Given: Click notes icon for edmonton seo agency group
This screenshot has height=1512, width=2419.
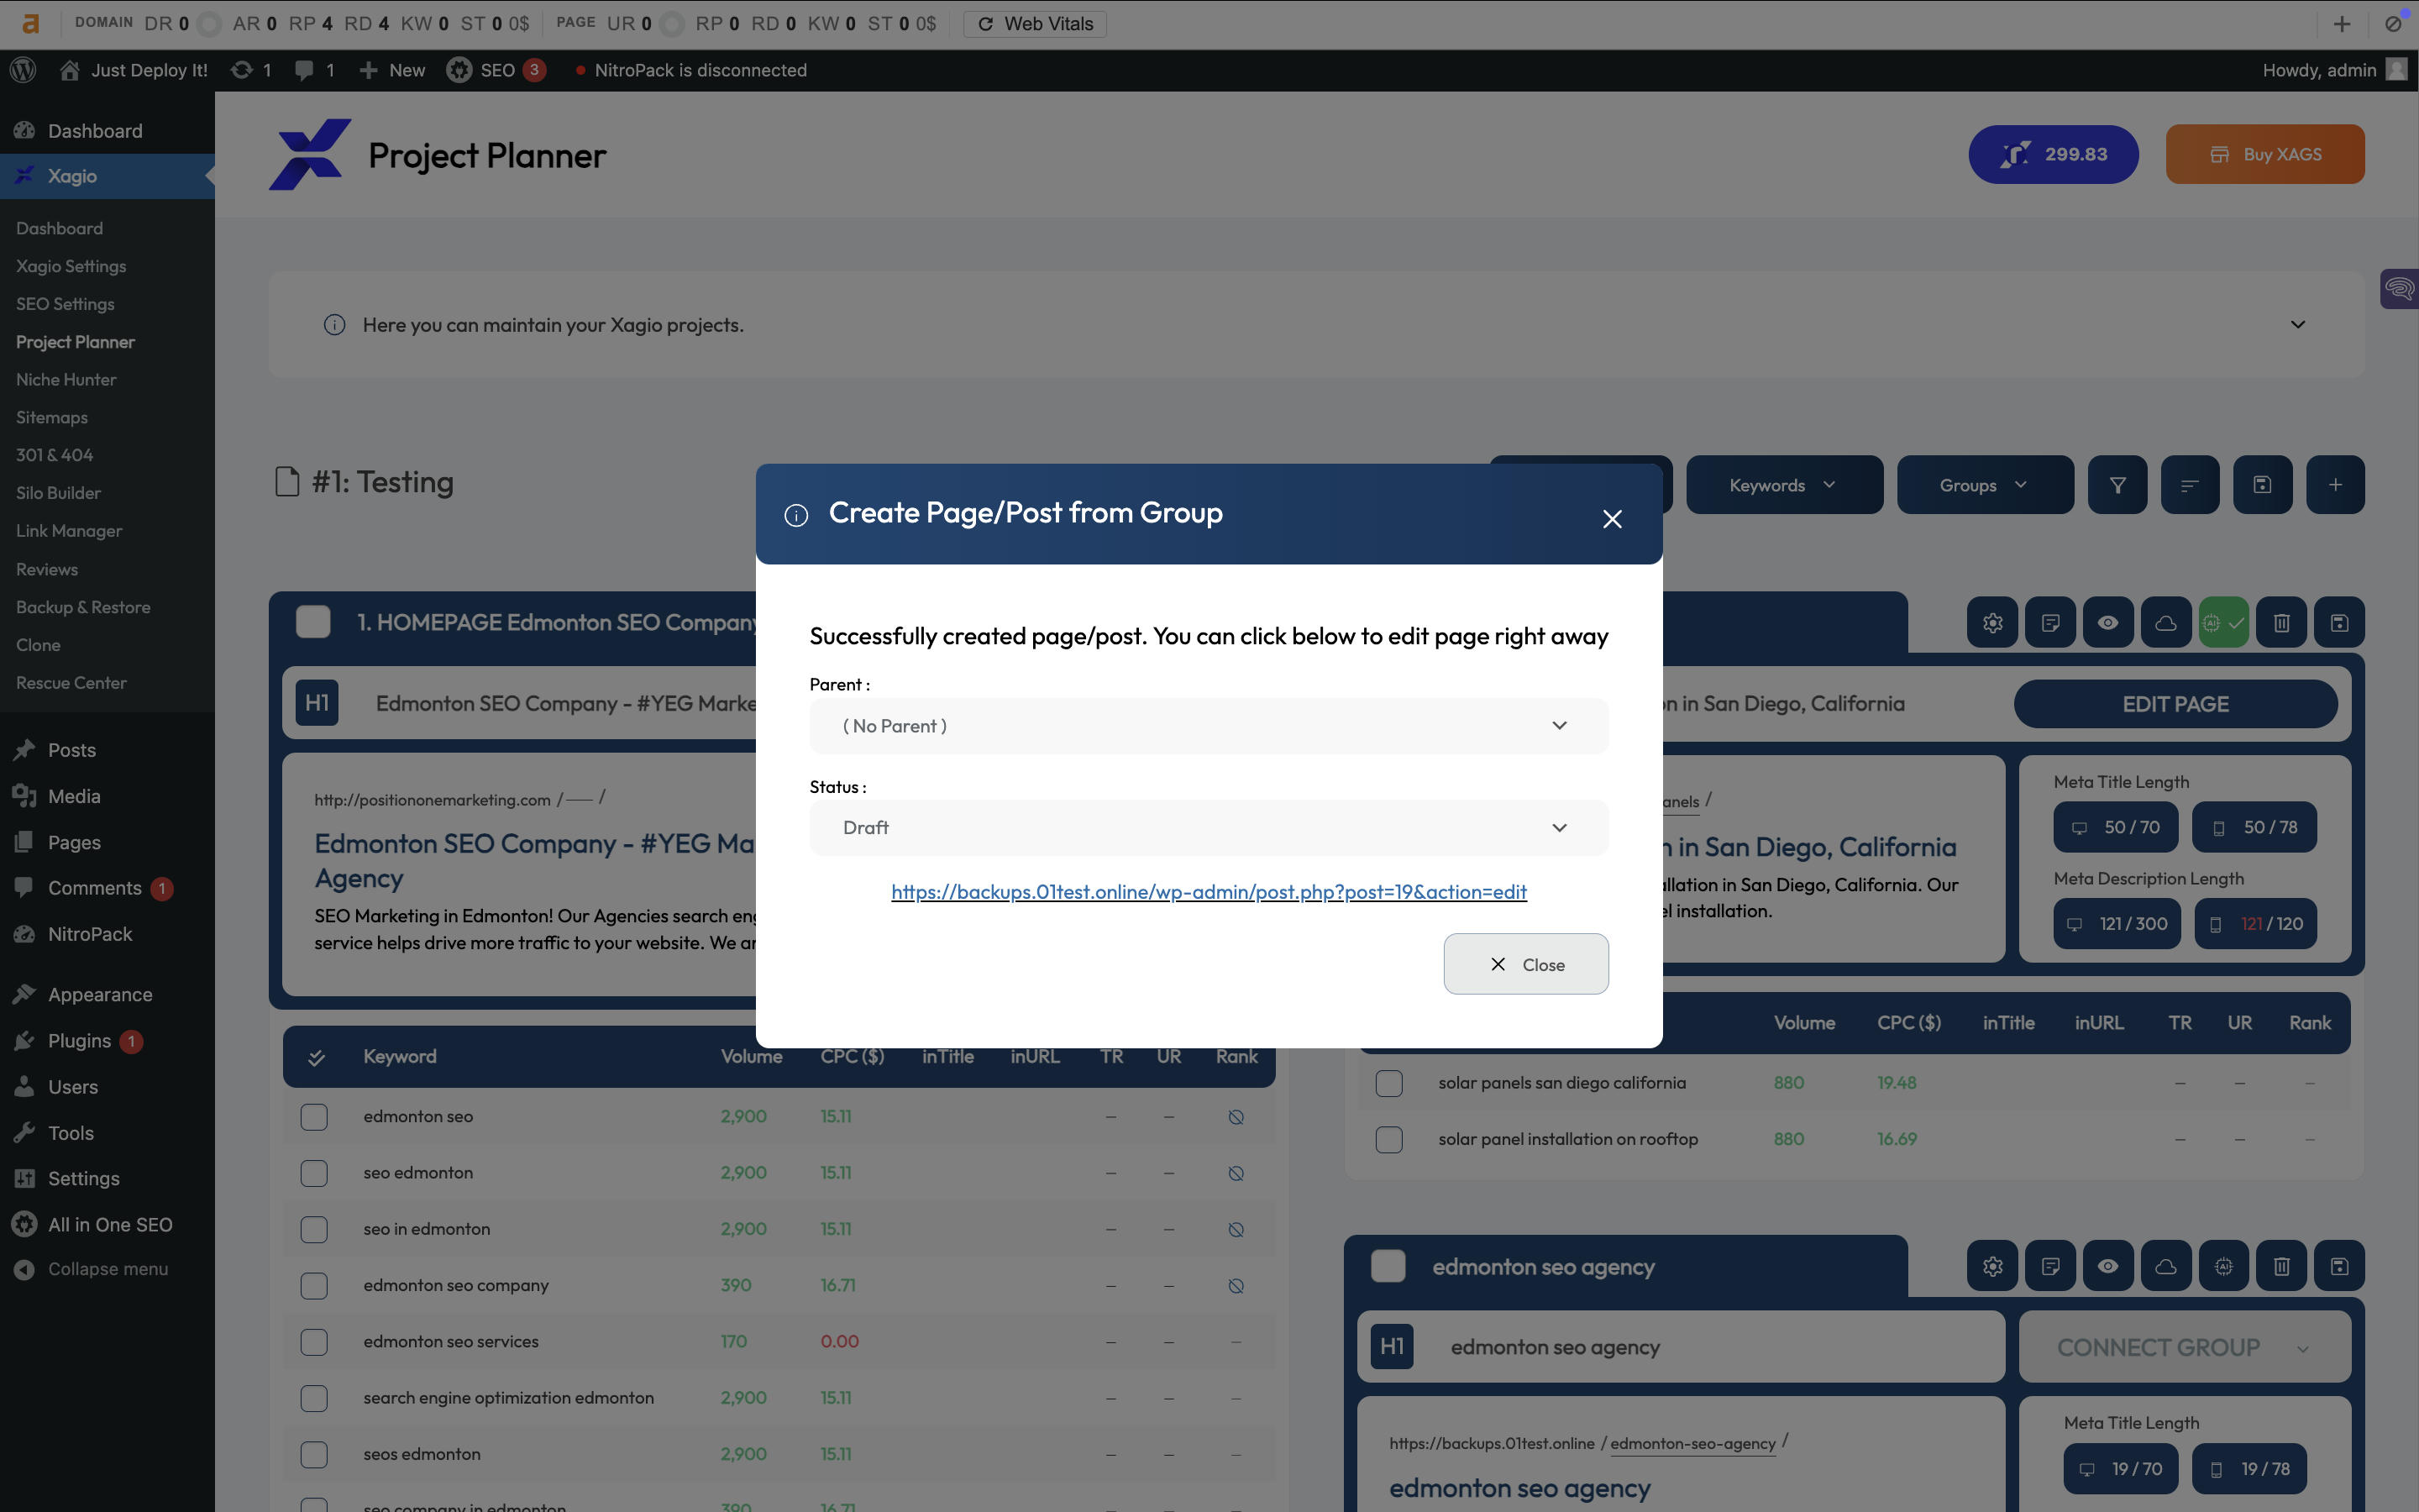Looking at the screenshot, I should (x=2050, y=1266).
